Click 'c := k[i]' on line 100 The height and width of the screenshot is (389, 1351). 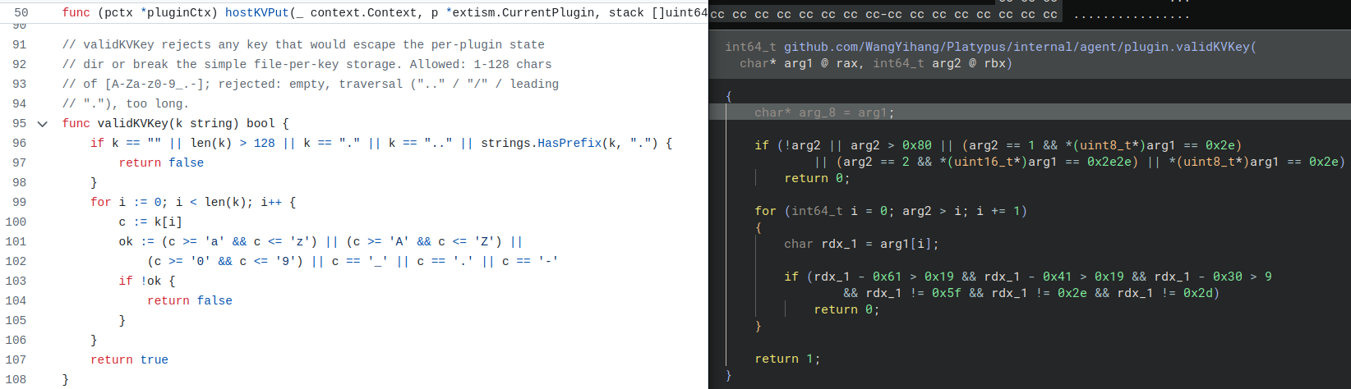pos(150,222)
